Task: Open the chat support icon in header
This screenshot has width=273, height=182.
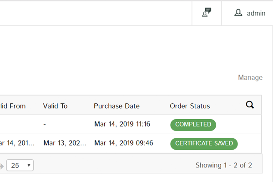Action: [207, 13]
